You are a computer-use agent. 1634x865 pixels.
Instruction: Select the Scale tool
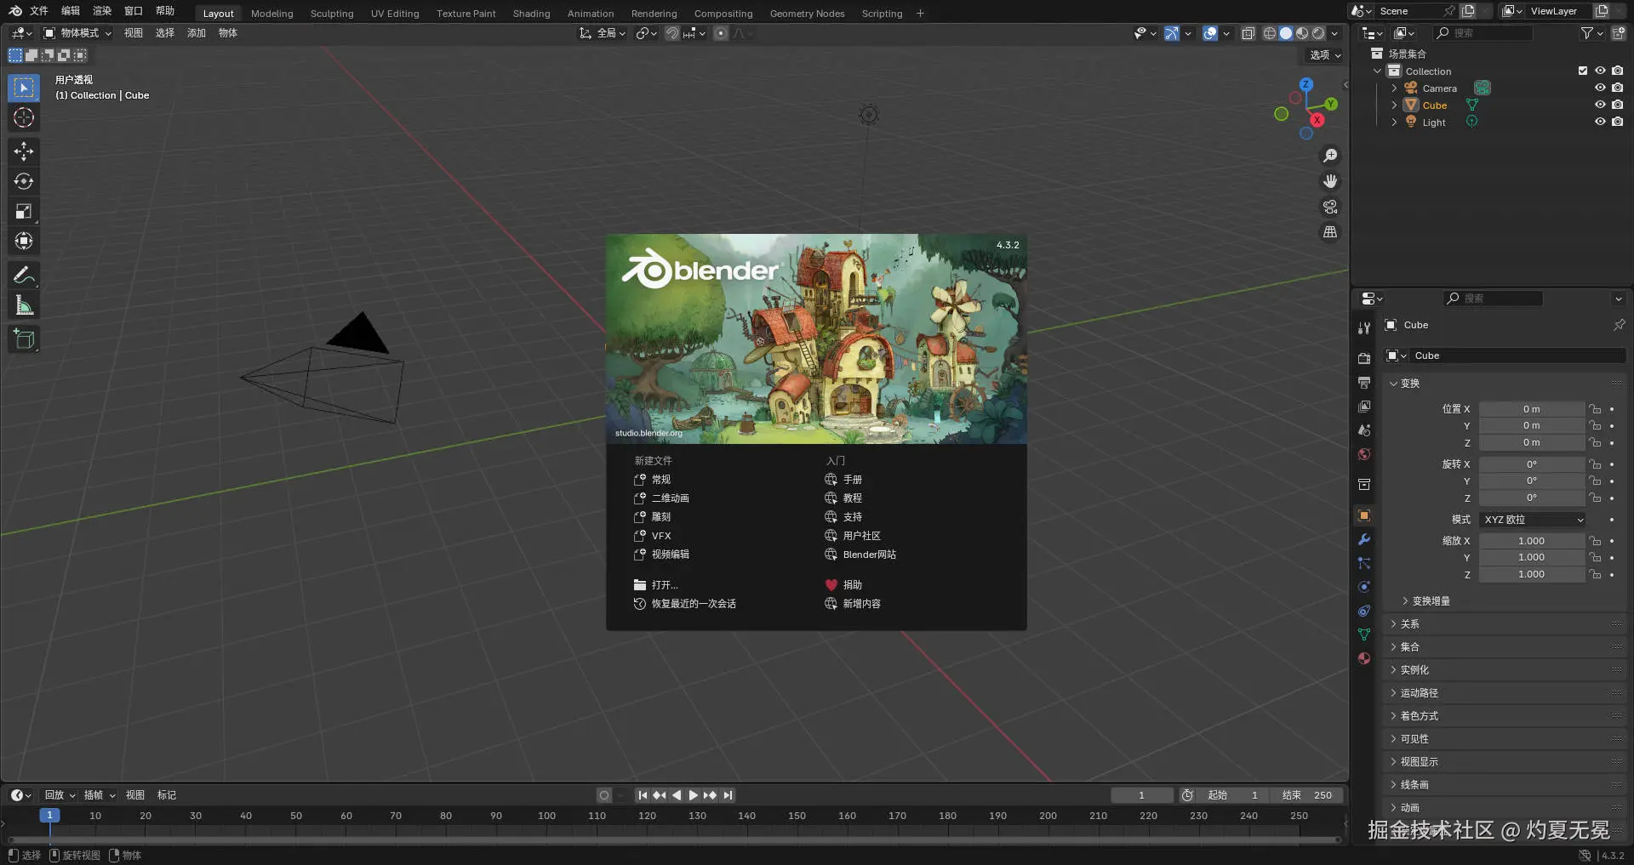click(24, 211)
